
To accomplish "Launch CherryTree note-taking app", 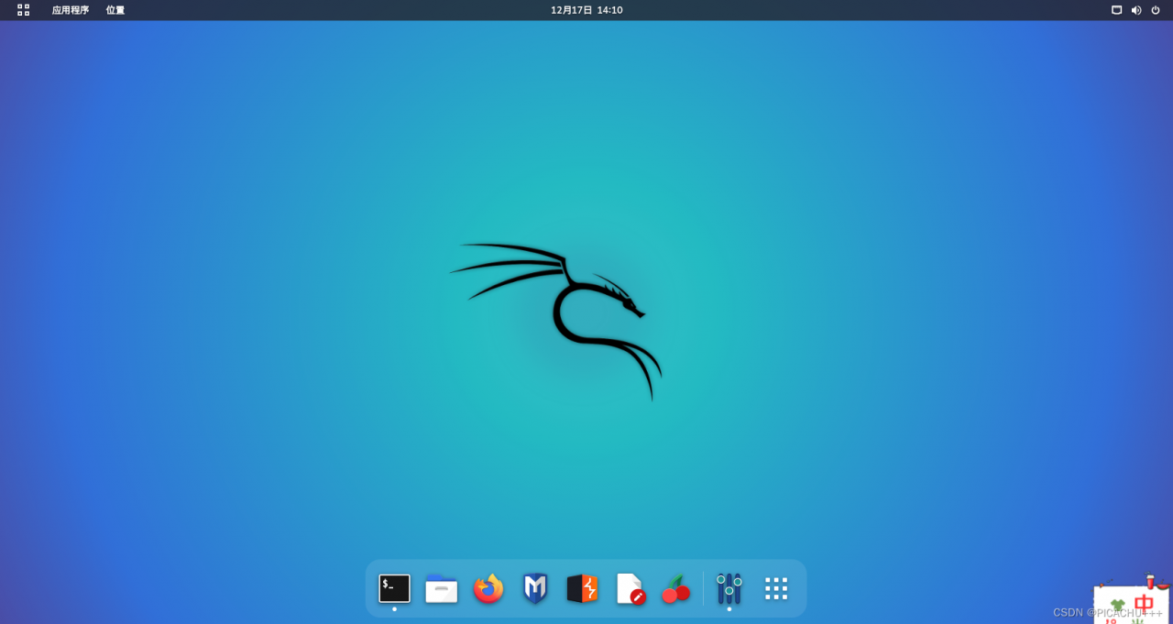I will pos(675,589).
